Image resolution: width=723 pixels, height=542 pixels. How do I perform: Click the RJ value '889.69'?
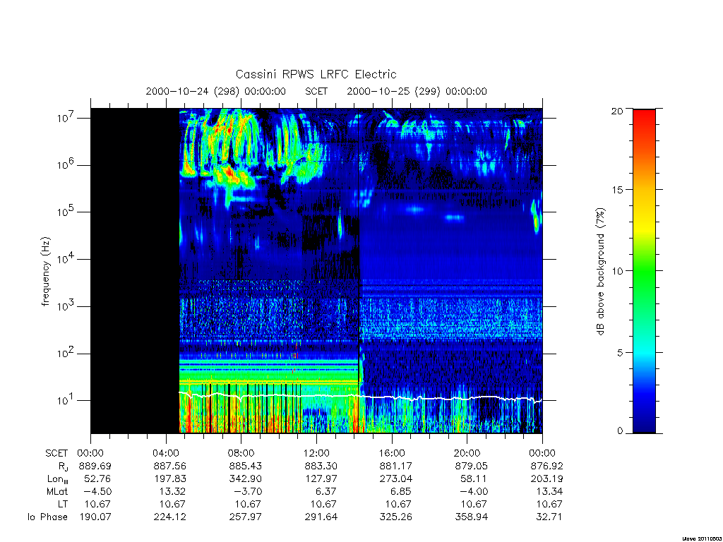pos(95,466)
